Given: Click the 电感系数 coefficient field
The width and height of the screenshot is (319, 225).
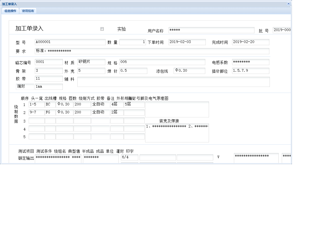Looking at the screenshot, I should [x=250, y=62].
